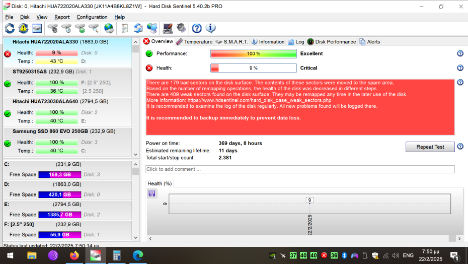Image resolution: width=468 pixels, height=264 pixels.
Task: Open the Configuration menu
Action: pyautogui.click(x=92, y=17)
